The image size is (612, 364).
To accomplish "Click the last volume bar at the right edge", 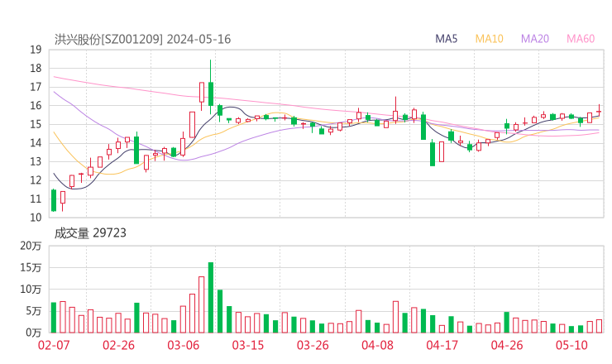I will [599, 326].
